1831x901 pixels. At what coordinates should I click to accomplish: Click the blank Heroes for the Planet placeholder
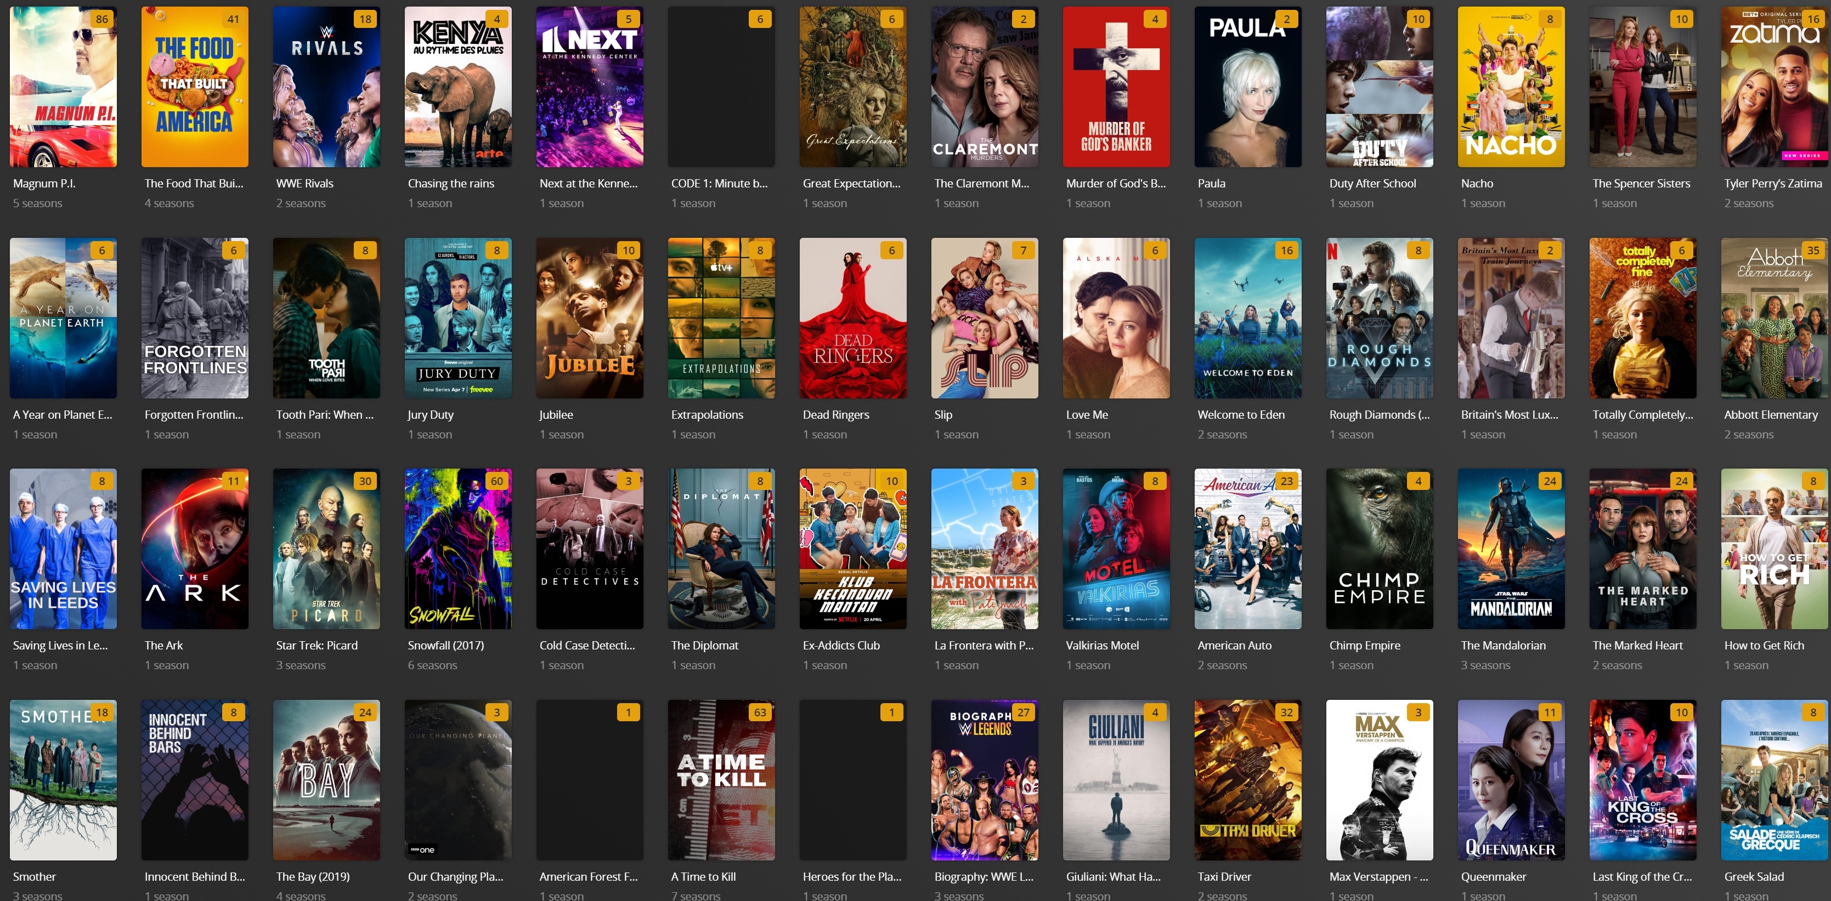[x=853, y=780]
